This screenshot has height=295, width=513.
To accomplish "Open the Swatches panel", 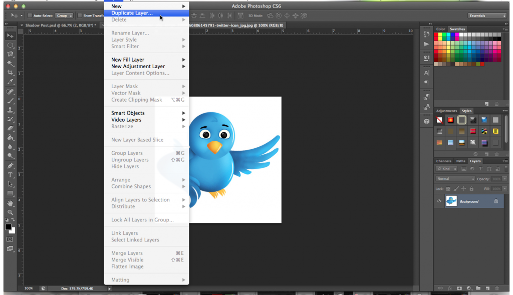I will tap(456, 29).
